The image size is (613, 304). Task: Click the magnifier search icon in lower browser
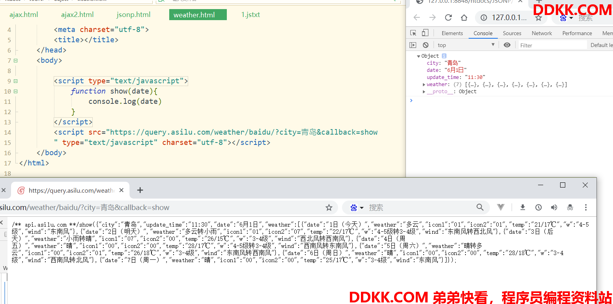pos(480,207)
